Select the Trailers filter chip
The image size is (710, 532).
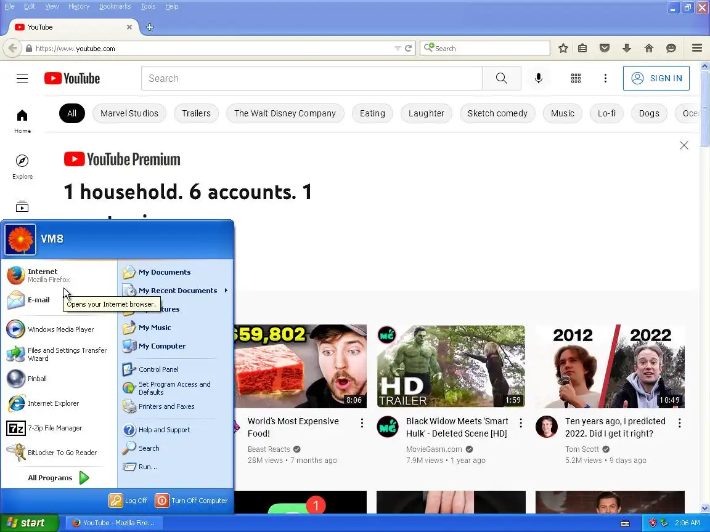pos(196,113)
